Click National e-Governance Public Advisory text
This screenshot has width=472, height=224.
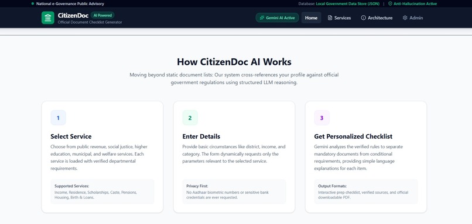(70, 3)
